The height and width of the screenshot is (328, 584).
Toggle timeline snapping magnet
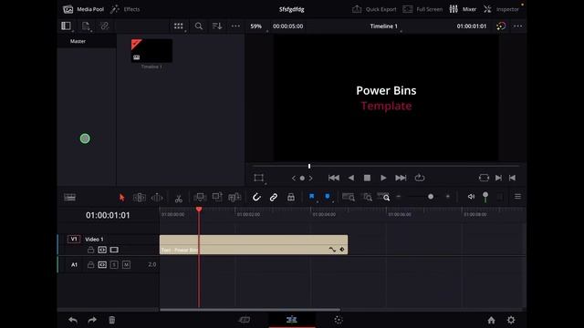pos(256,197)
